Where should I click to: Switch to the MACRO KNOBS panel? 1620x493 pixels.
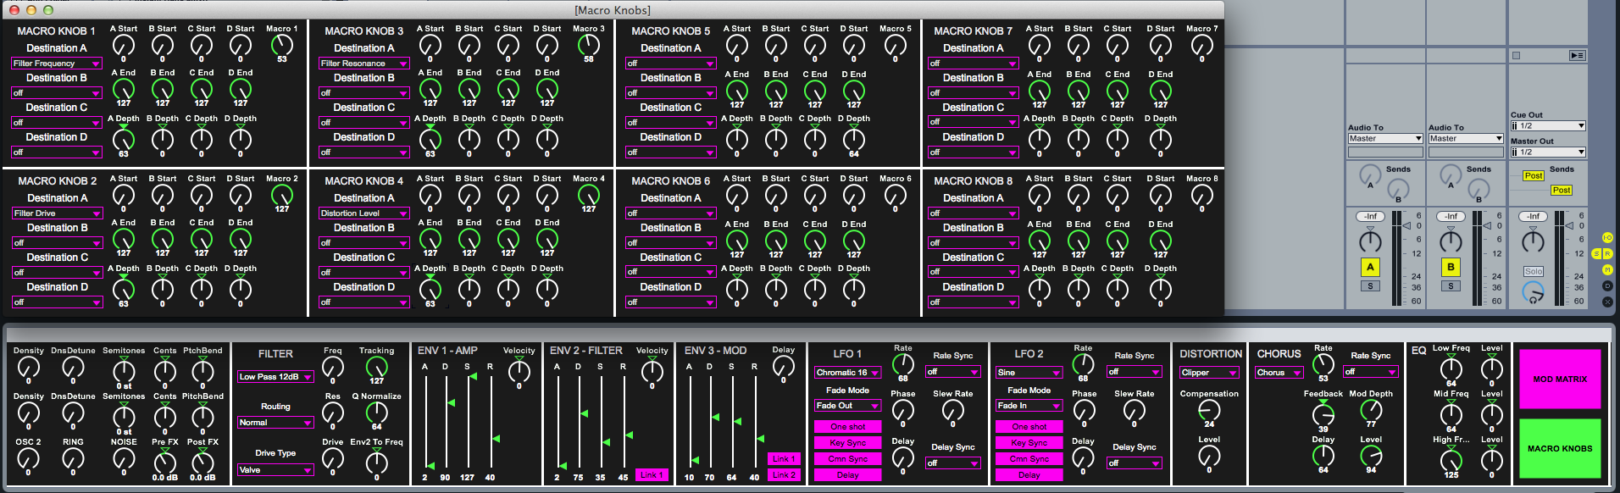coord(1559,449)
